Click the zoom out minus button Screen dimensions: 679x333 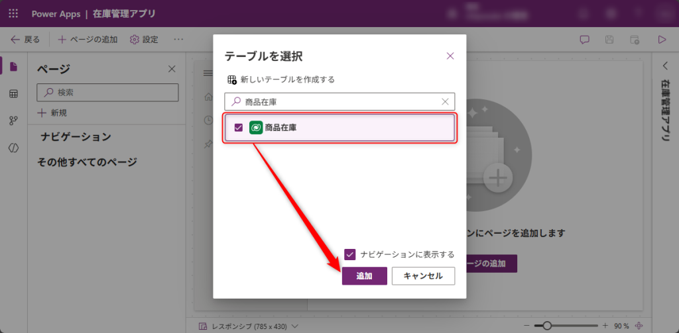526,326
